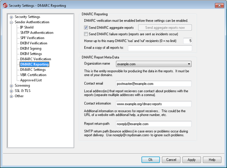The image size is (227, 168).
Task: Enable Send DMARC failure reports checkbox
Action: tap(86, 34)
